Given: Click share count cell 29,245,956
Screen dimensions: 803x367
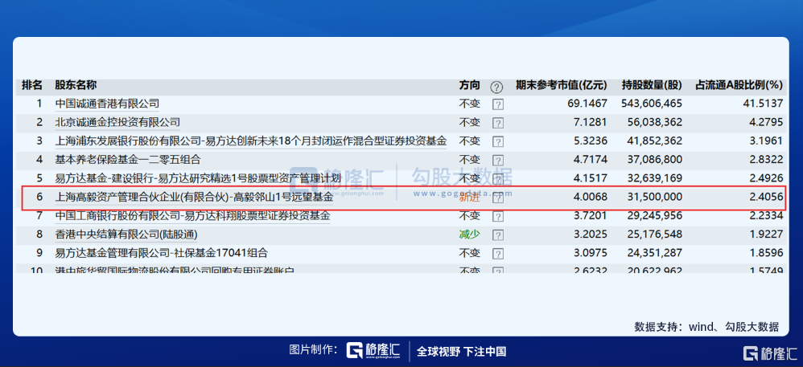Looking at the screenshot, I should (654, 215).
